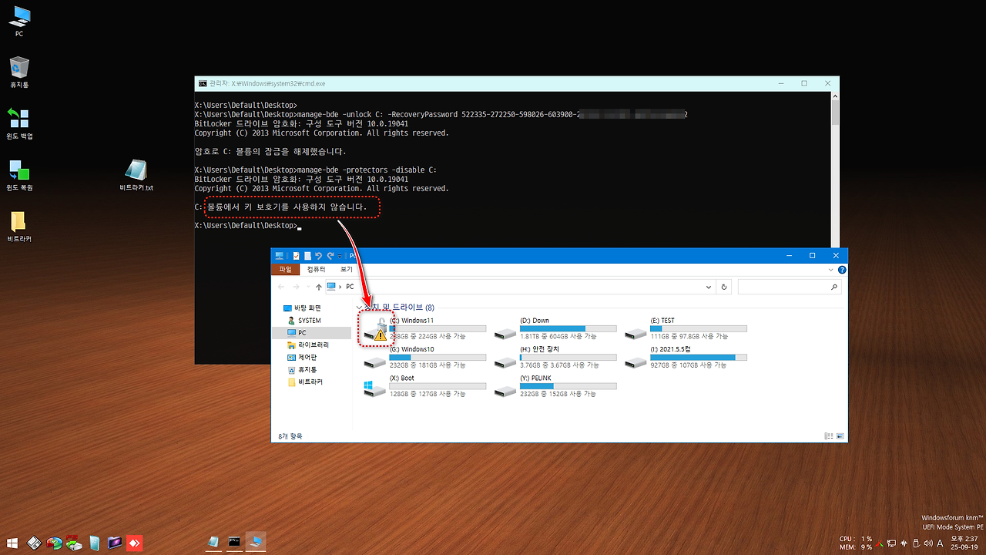
Task: Go forward in Explorer navigation
Action: pos(298,287)
